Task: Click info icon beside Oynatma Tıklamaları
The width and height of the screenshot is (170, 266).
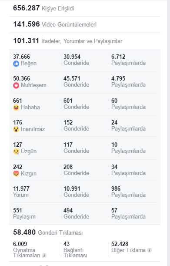Action: pyautogui.click(x=44, y=255)
